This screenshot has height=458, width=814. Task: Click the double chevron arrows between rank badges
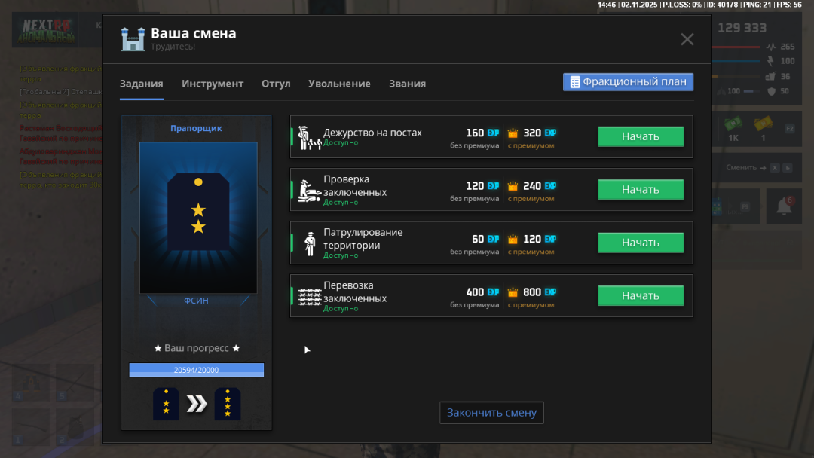(197, 404)
